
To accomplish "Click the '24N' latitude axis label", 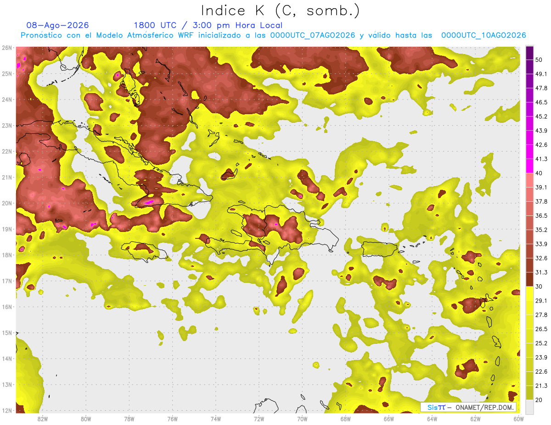I will (x=6, y=99).
